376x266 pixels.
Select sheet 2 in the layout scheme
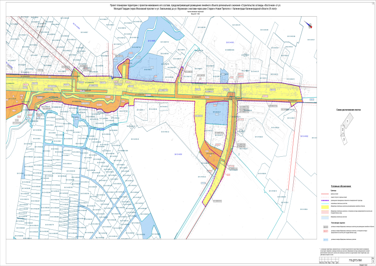(342, 130)
